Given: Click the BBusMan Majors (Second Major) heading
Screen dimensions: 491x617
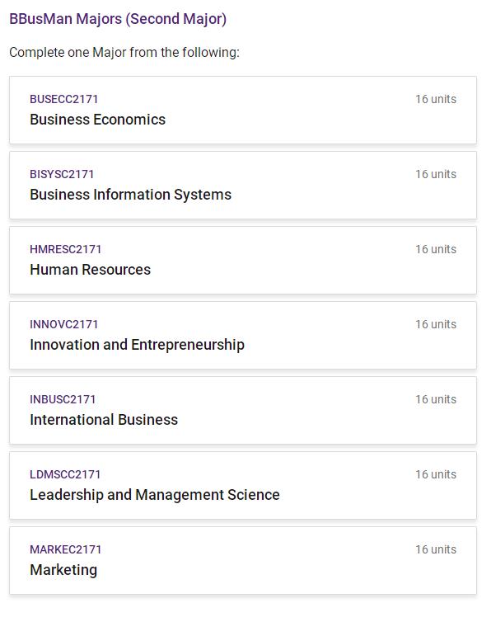Looking at the screenshot, I should click(x=118, y=19).
